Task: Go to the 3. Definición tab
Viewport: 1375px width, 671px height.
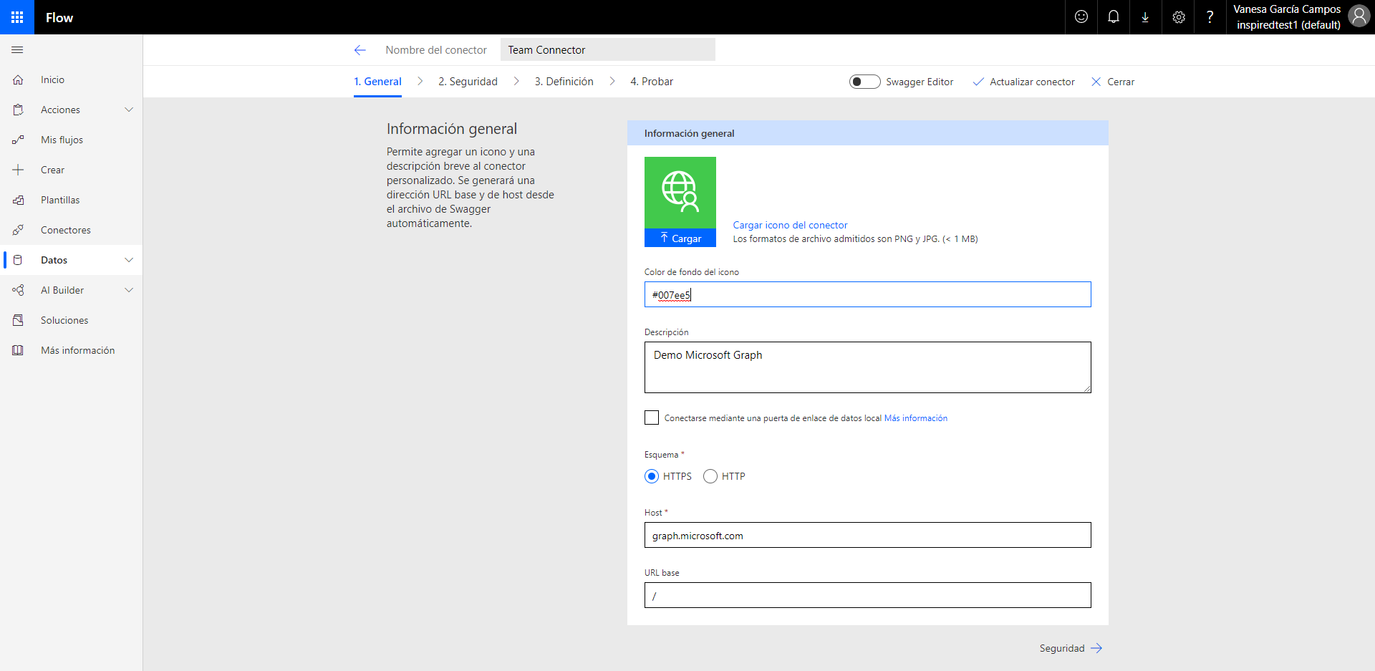Action: (564, 82)
